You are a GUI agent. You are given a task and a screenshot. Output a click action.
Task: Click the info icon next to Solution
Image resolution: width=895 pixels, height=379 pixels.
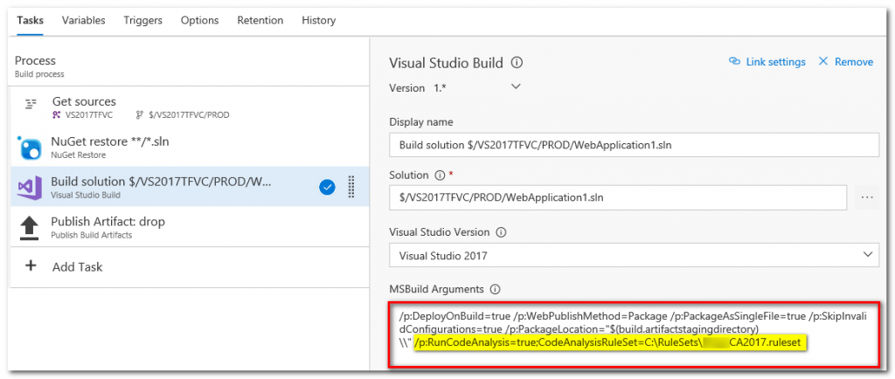pyautogui.click(x=438, y=176)
